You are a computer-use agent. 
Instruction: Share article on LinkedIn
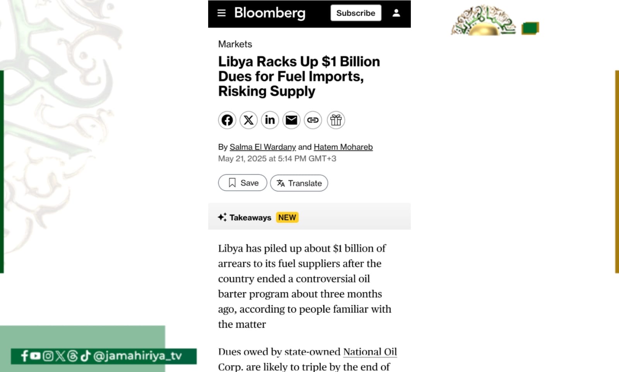tap(270, 120)
